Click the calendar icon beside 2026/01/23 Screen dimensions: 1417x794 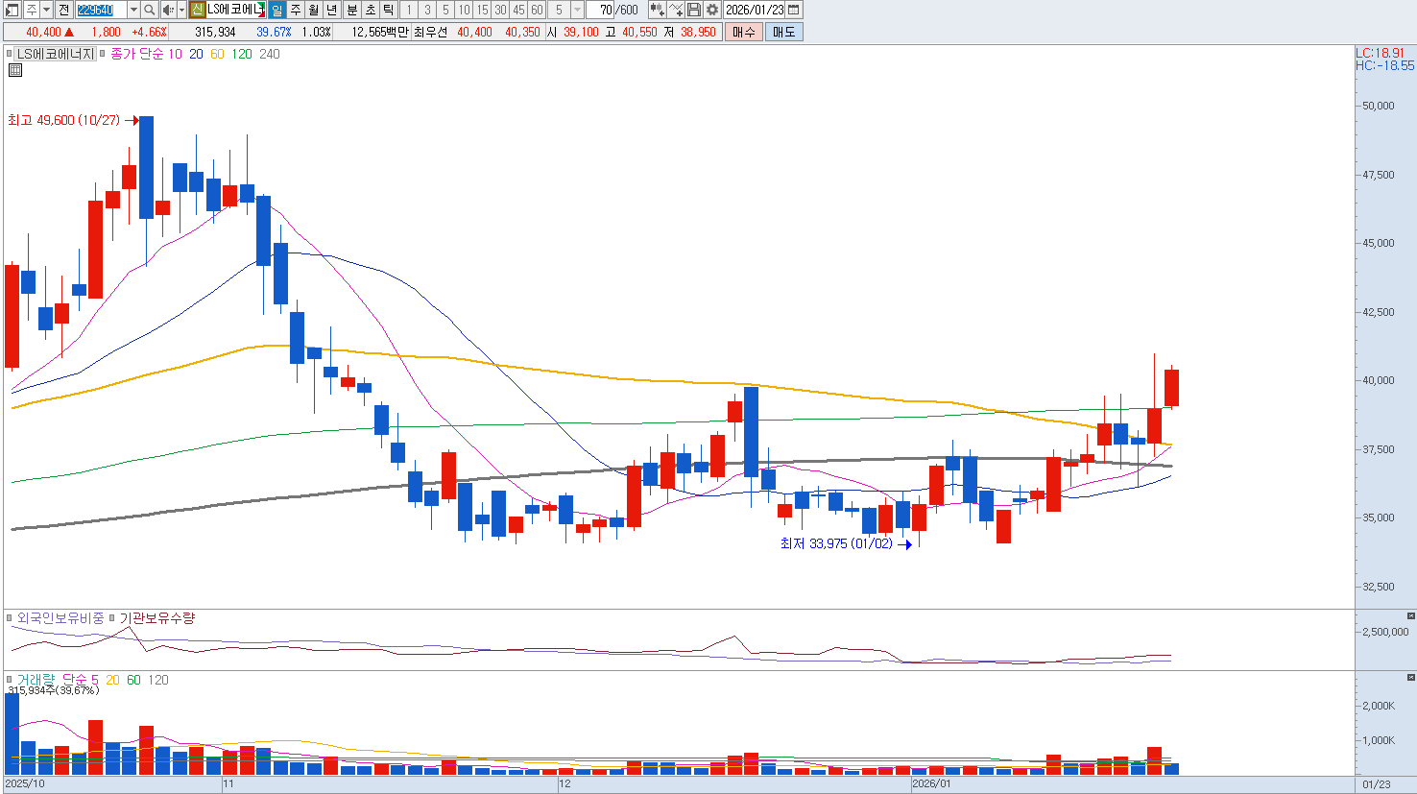coord(794,10)
